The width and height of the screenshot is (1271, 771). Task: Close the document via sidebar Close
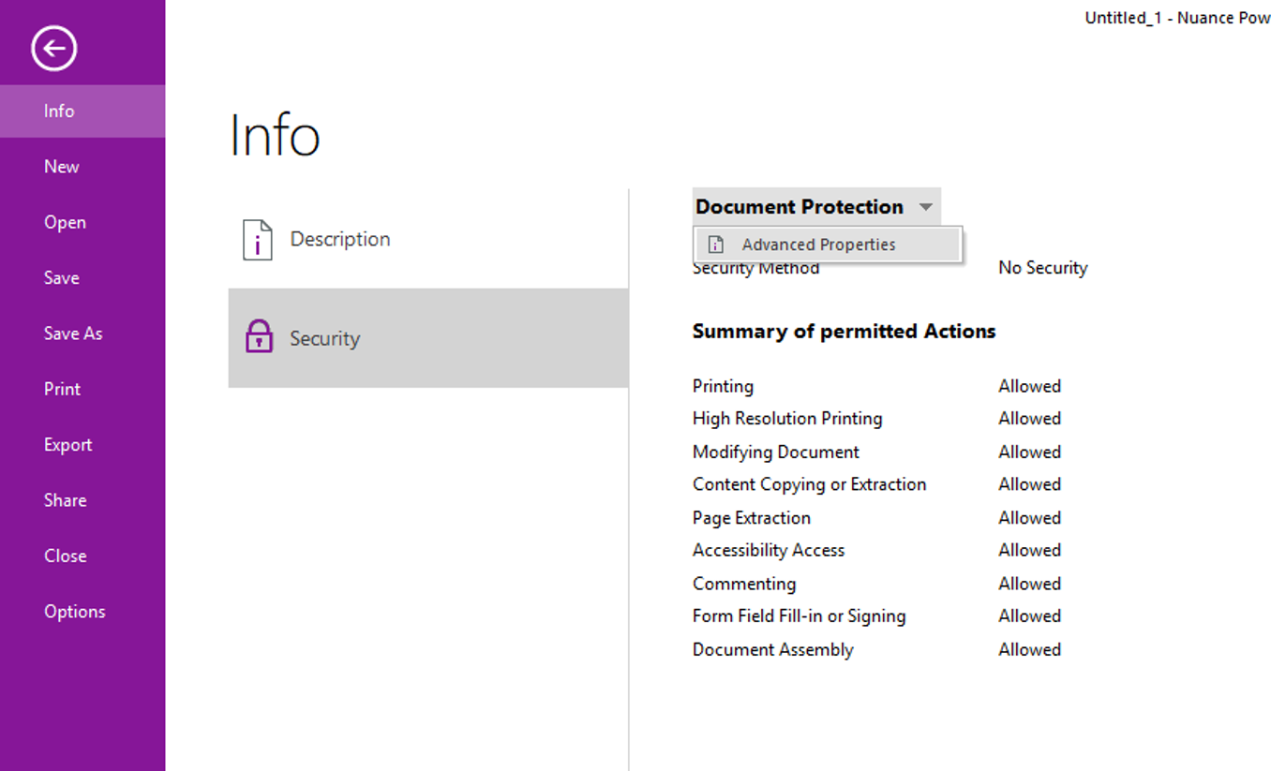66,556
